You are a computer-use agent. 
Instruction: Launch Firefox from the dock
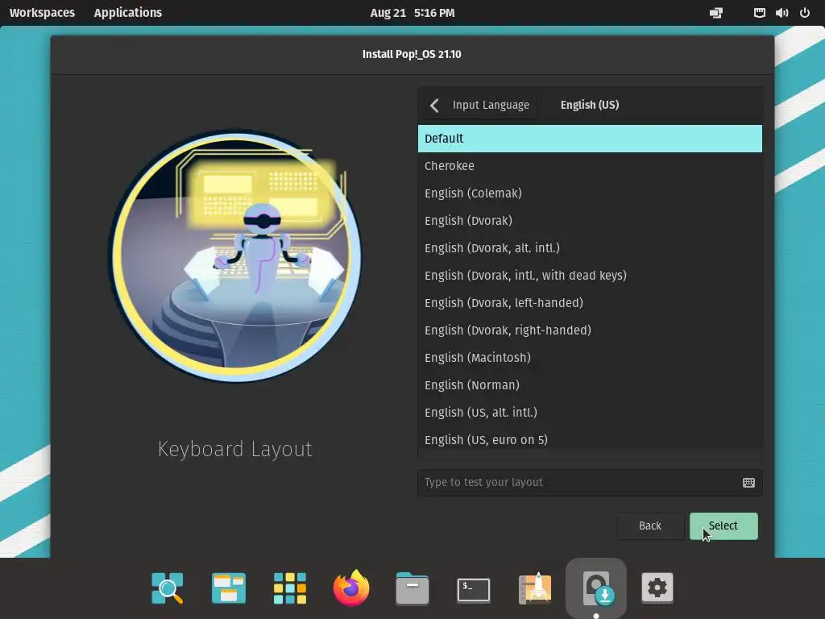point(351,588)
